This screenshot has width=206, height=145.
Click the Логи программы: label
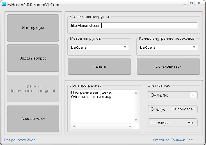click(x=86, y=85)
